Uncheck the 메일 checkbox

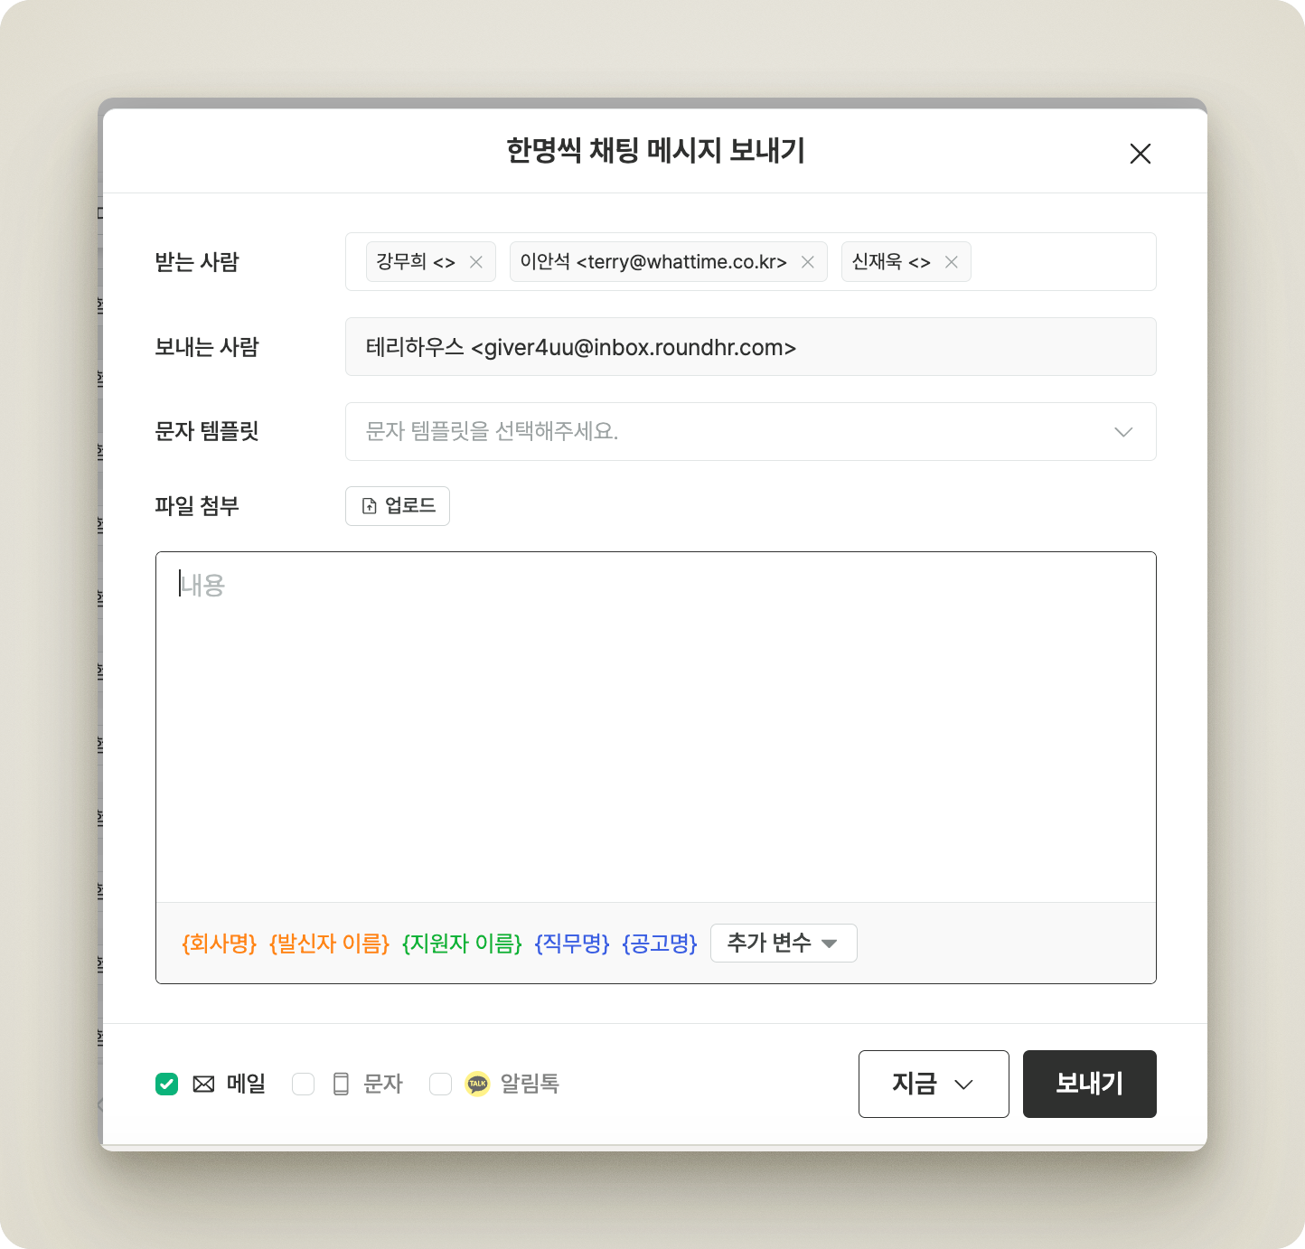click(x=167, y=1084)
